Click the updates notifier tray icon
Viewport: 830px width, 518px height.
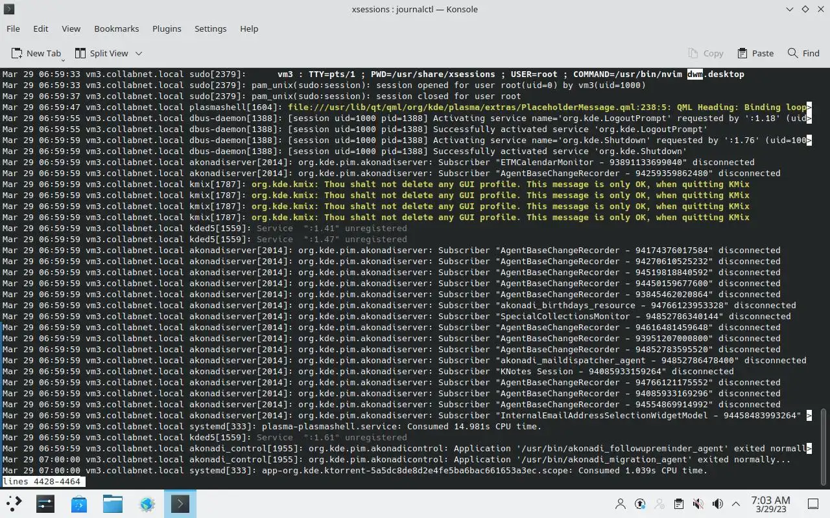640,504
